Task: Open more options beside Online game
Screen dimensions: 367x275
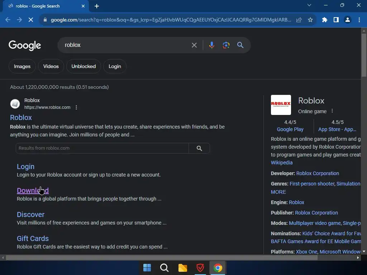Action: pos(332,111)
